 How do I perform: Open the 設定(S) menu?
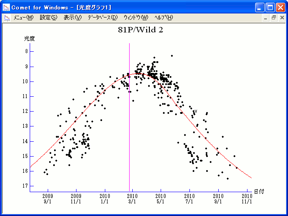[49, 18]
